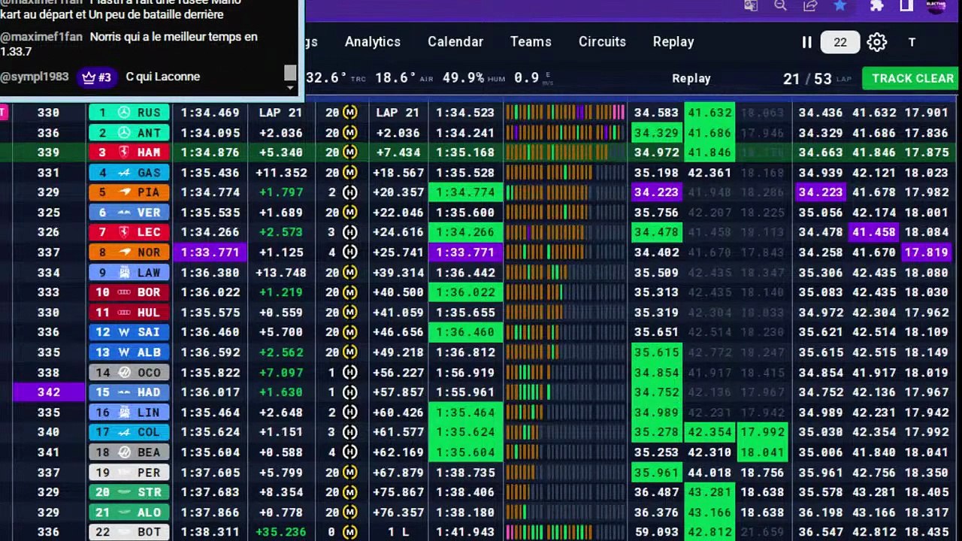This screenshot has height=541, width=962.
Task: Click the @sympl1983 username in chat
Action: click(35, 77)
